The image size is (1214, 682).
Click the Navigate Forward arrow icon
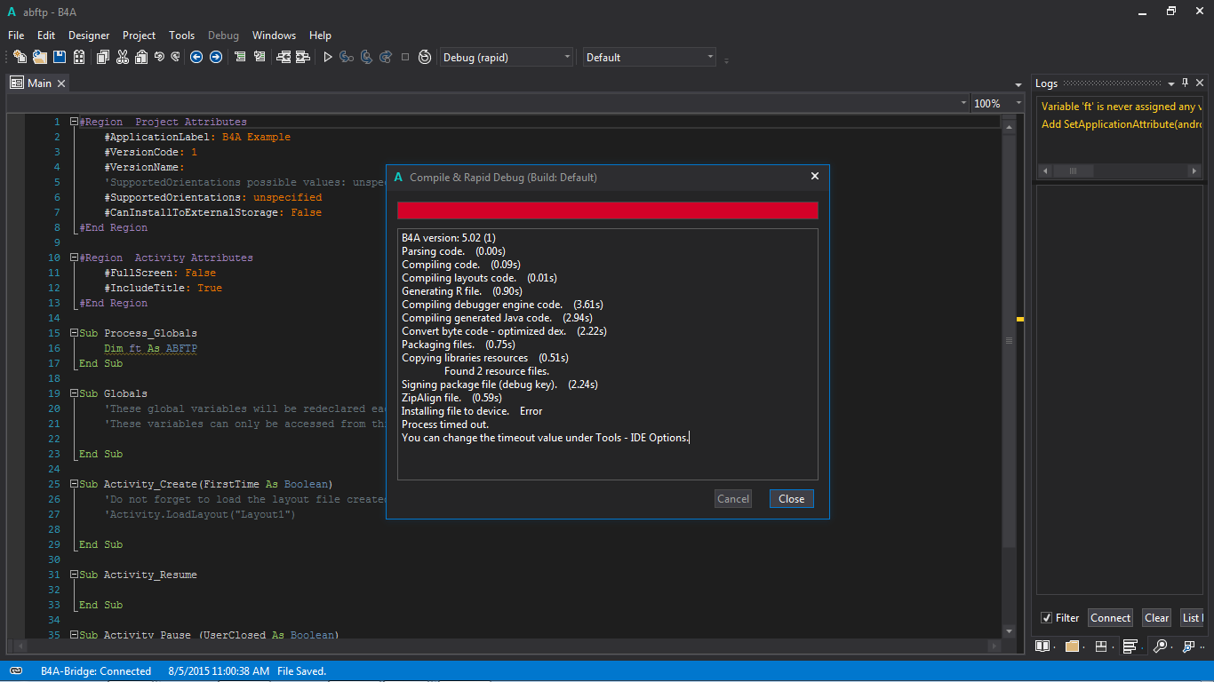(215, 57)
